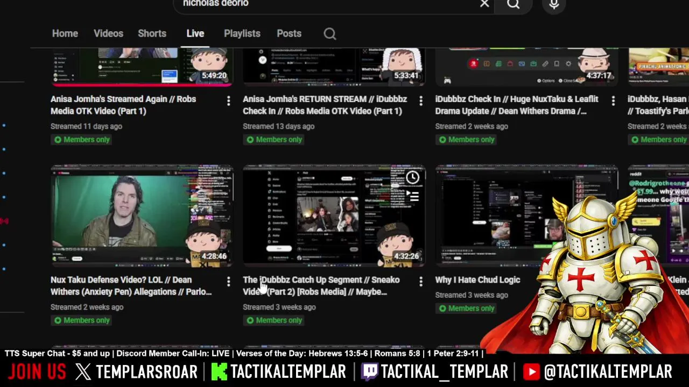Click Members only badge under Anisa Jomha's RETURN STREAM
Screen dimensions: 689x387
[x=273, y=140]
